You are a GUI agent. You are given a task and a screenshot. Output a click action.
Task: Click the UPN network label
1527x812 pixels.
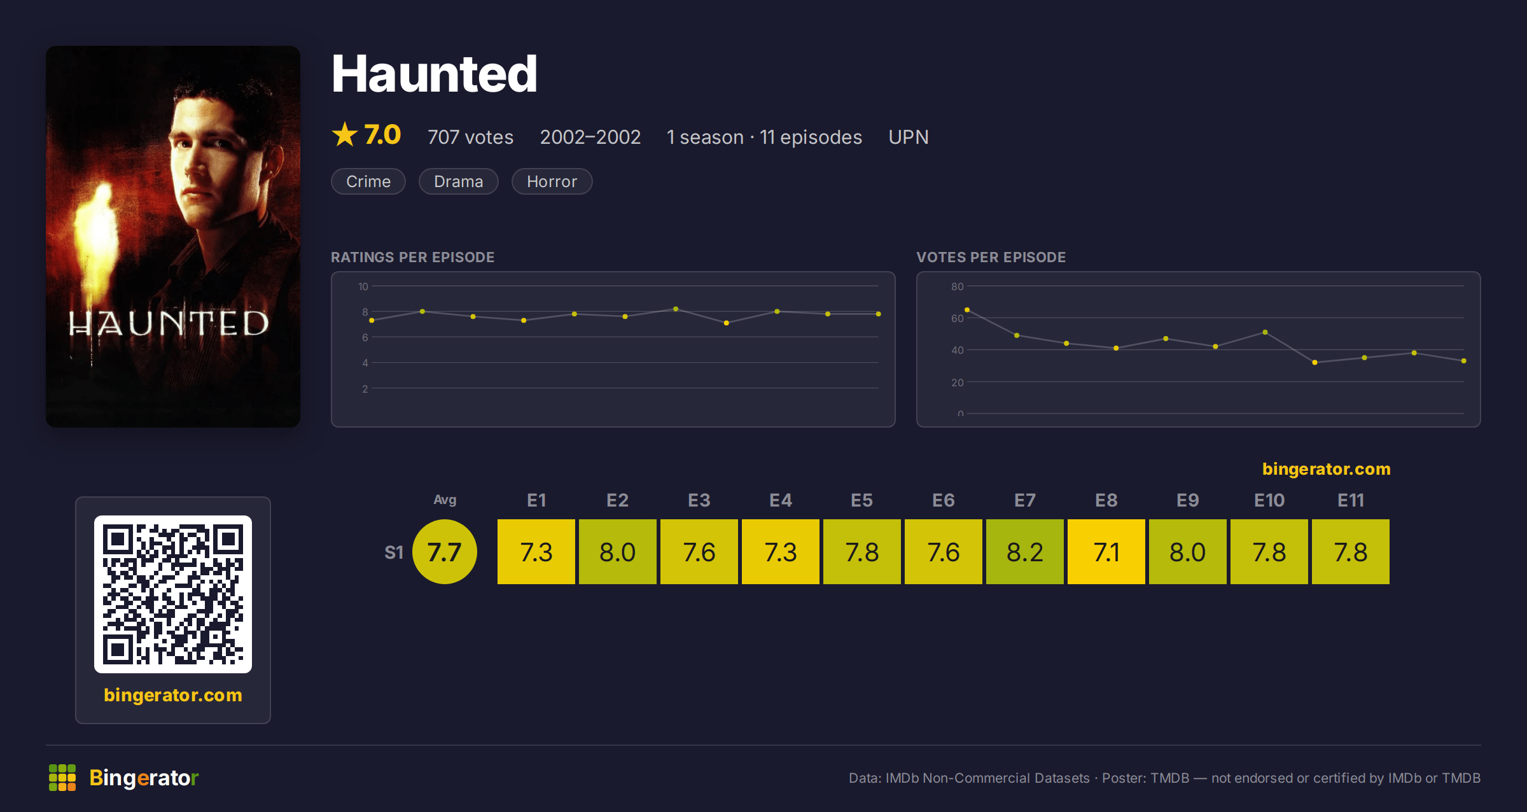909,137
